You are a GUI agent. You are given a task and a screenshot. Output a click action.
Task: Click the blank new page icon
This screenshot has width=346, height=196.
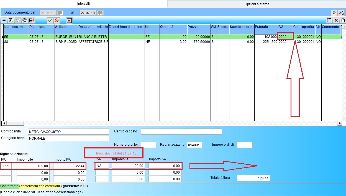click(x=343, y=20)
